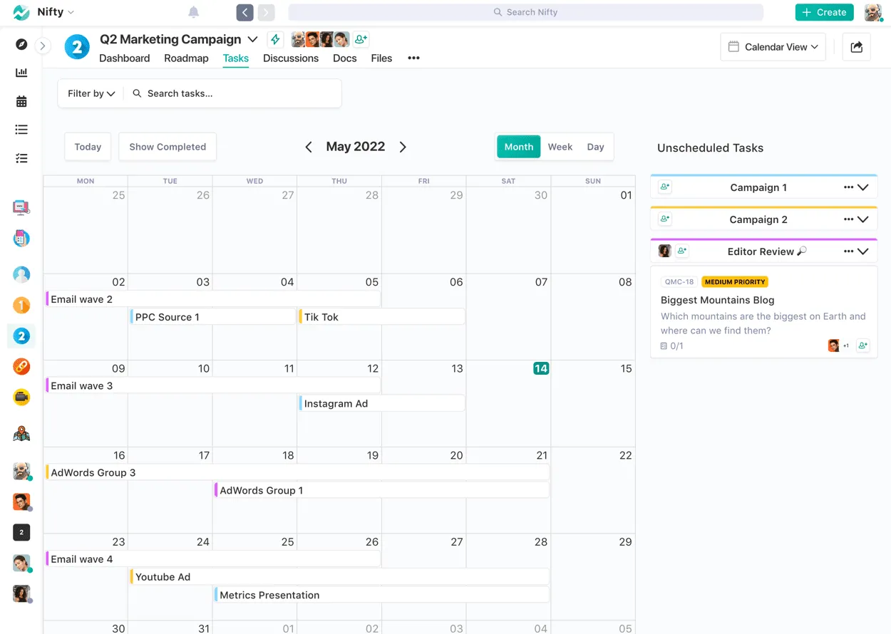Open the share icon at top right
Image resolution: width=891 pixels, height=634 pixels.
856,46
